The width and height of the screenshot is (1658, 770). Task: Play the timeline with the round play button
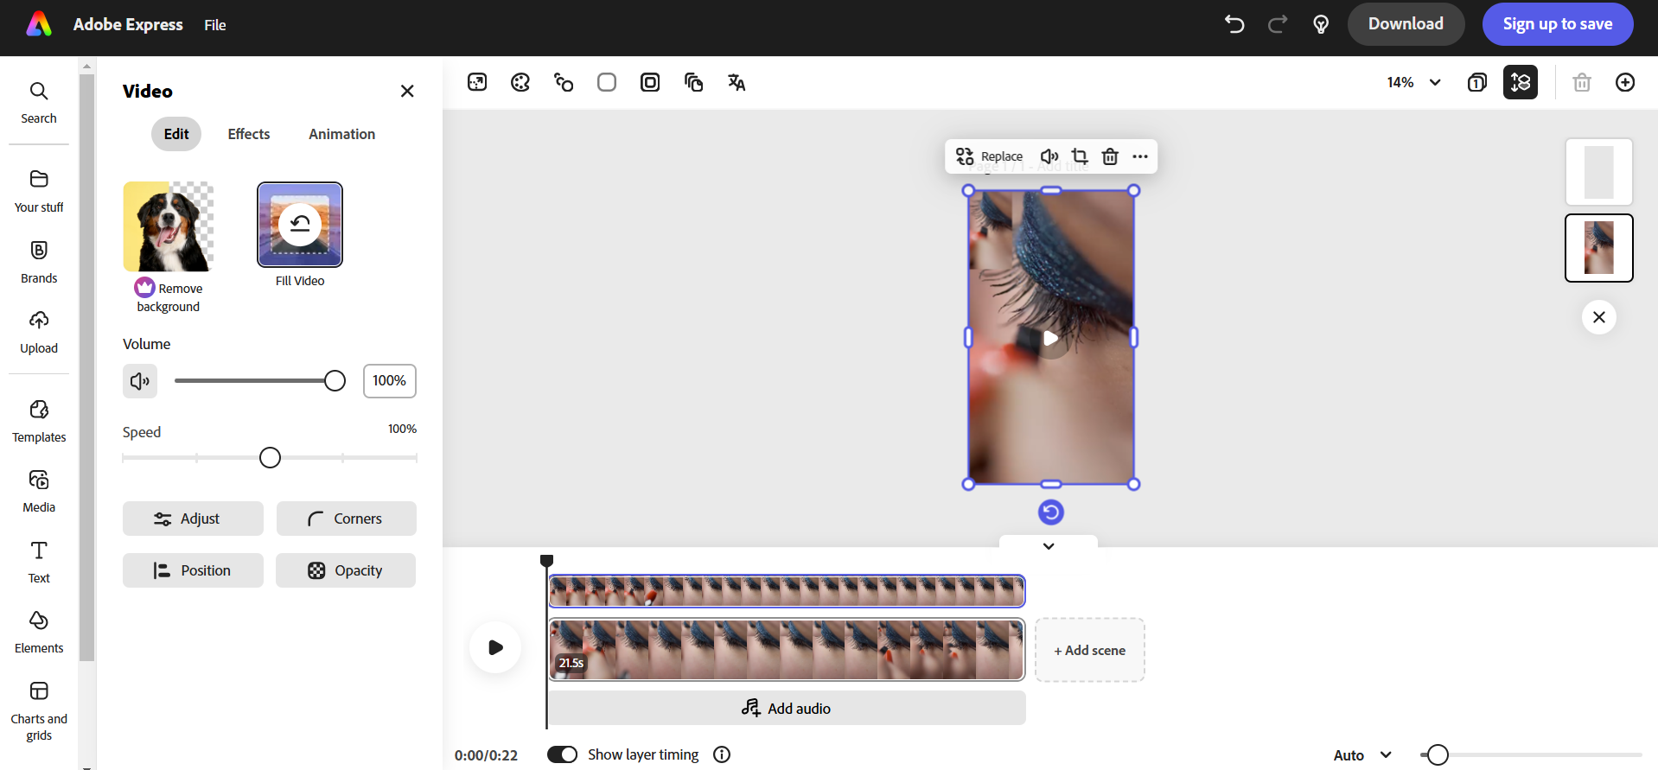pos(495,647)
